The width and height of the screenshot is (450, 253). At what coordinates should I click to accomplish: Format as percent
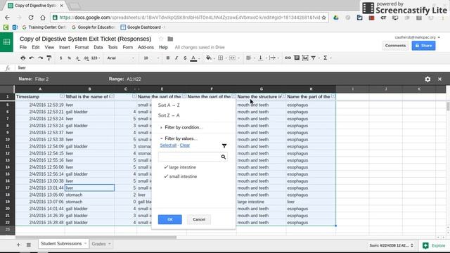[x=69, y=58]
